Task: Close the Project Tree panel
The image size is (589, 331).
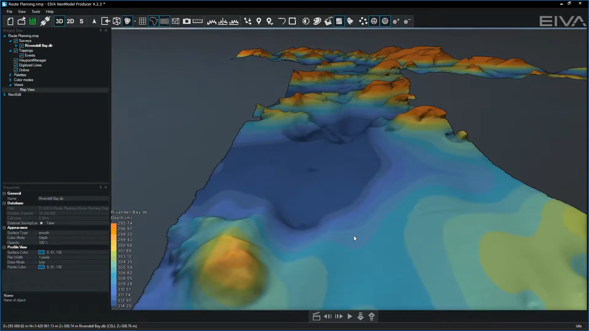Action: coord(106,30)
